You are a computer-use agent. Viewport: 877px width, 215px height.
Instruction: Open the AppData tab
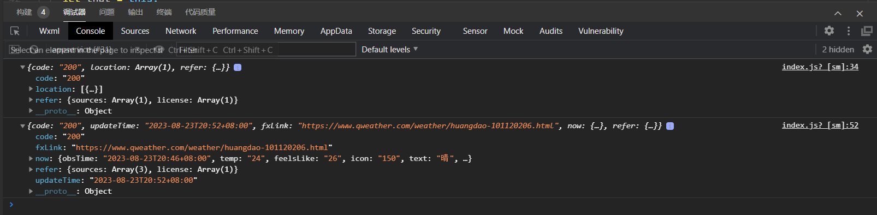click(x=336, y=31)
